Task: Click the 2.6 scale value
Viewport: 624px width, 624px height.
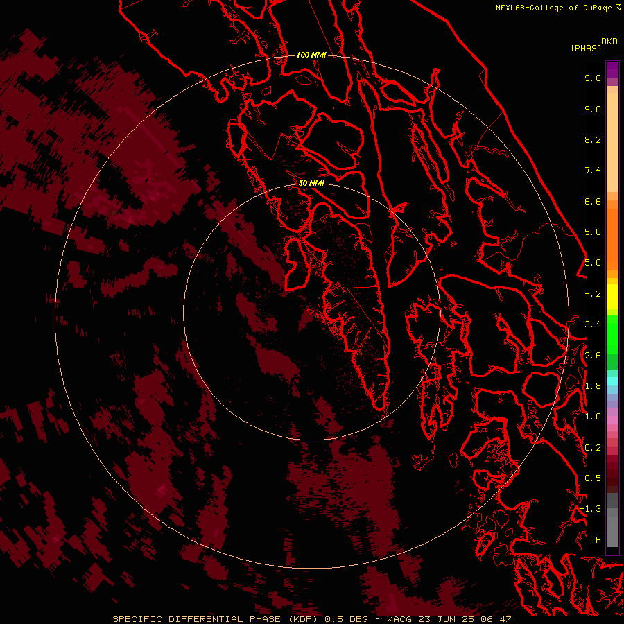Action: point(593,356)
